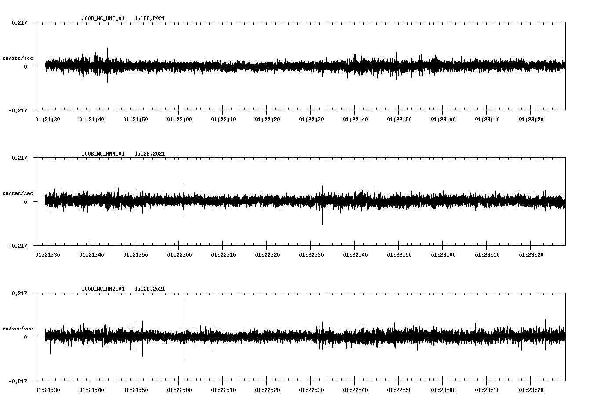
Task: Click cm/sec/sec unit label on HNZ plot
Action: tap(18, 329)
